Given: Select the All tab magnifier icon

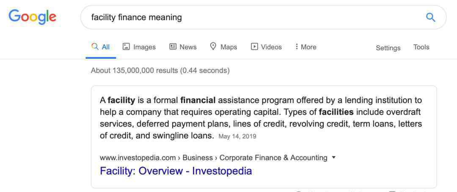Looking at the screenshot, I should [x=95, y=46].
